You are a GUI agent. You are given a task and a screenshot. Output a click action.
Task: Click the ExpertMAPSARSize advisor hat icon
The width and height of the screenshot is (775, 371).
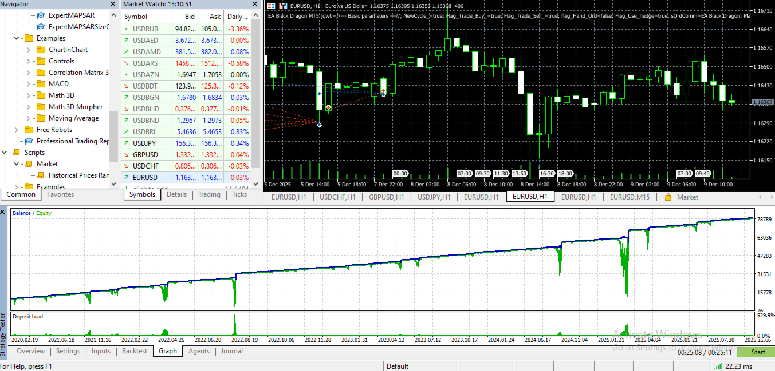(x=41, y=27)
